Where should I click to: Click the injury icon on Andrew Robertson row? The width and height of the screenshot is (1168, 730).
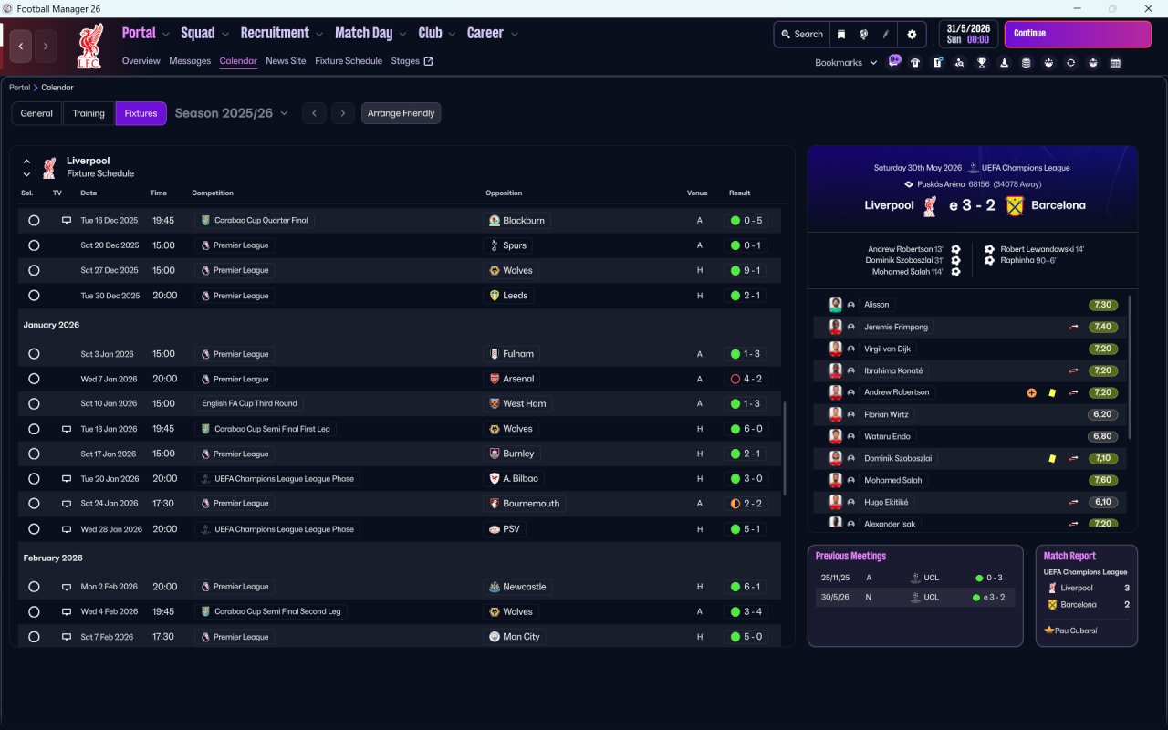tap(1032, 392)
